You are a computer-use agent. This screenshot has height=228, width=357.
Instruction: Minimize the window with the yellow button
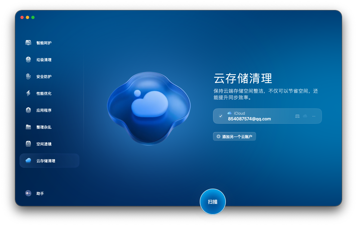[x=27, y=17]
